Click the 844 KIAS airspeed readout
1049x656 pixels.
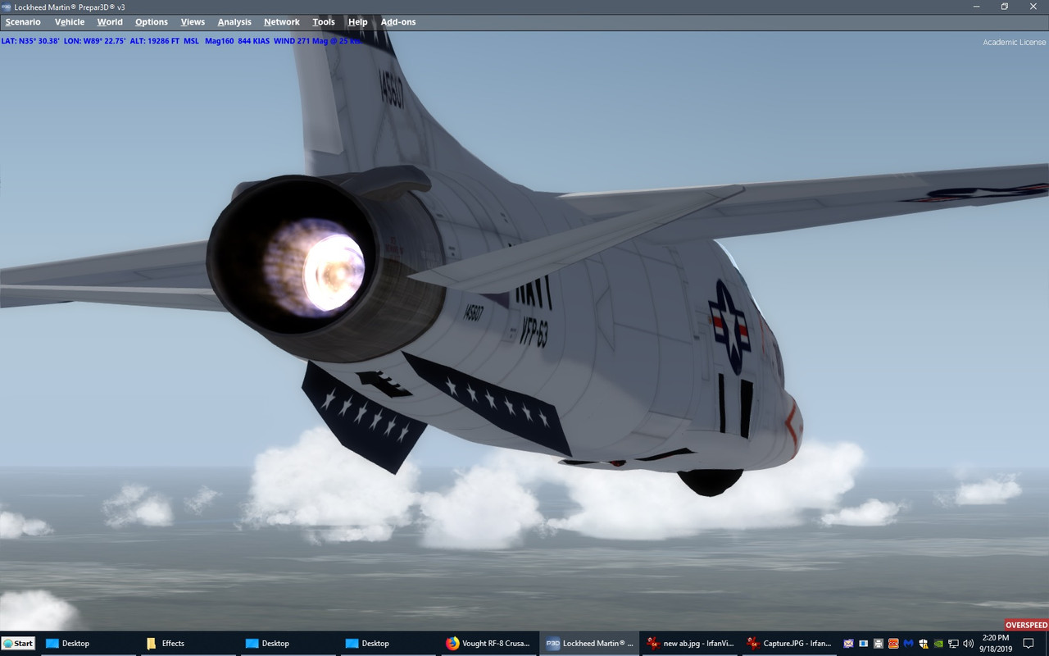pyautogui.click(x=254, y=40)
